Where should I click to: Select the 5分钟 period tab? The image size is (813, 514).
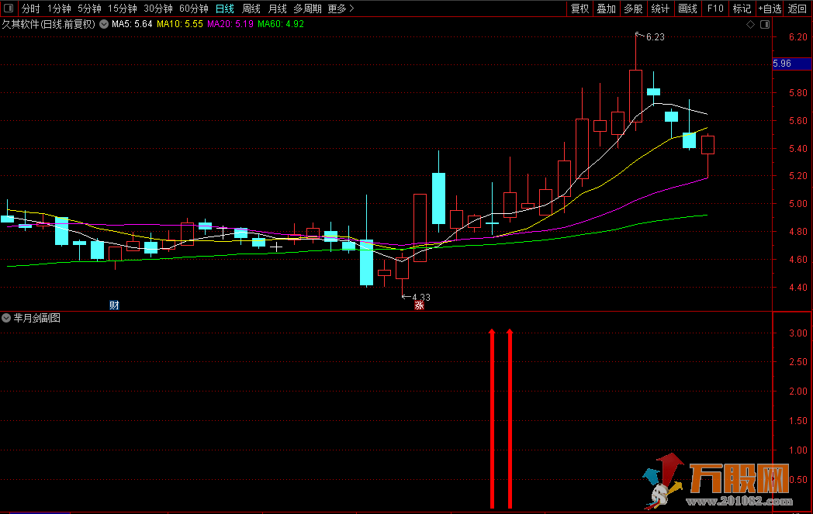89,9
